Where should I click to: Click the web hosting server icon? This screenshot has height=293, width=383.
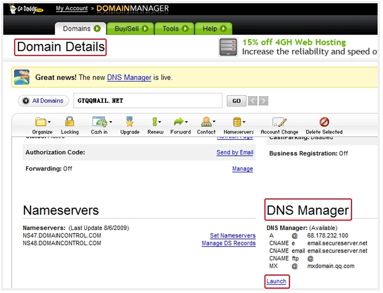(x=228, y=47)
